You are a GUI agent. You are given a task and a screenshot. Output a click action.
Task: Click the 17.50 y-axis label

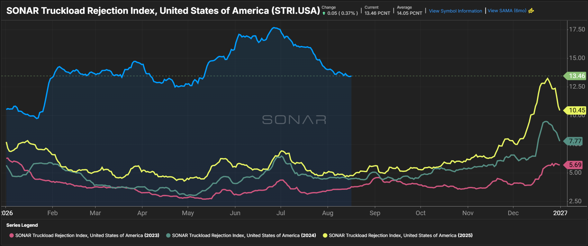(x=577, y=29)
